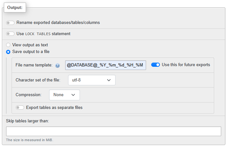Click the "Export tables as separate files" label text
This screenshot has width=227, height=146.
coord(54,108)
